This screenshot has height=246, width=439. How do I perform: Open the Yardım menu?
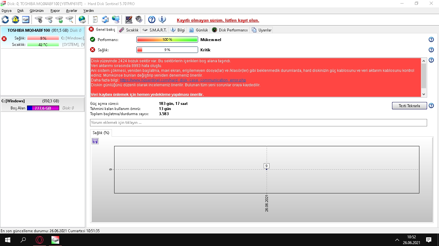[89, 11]
